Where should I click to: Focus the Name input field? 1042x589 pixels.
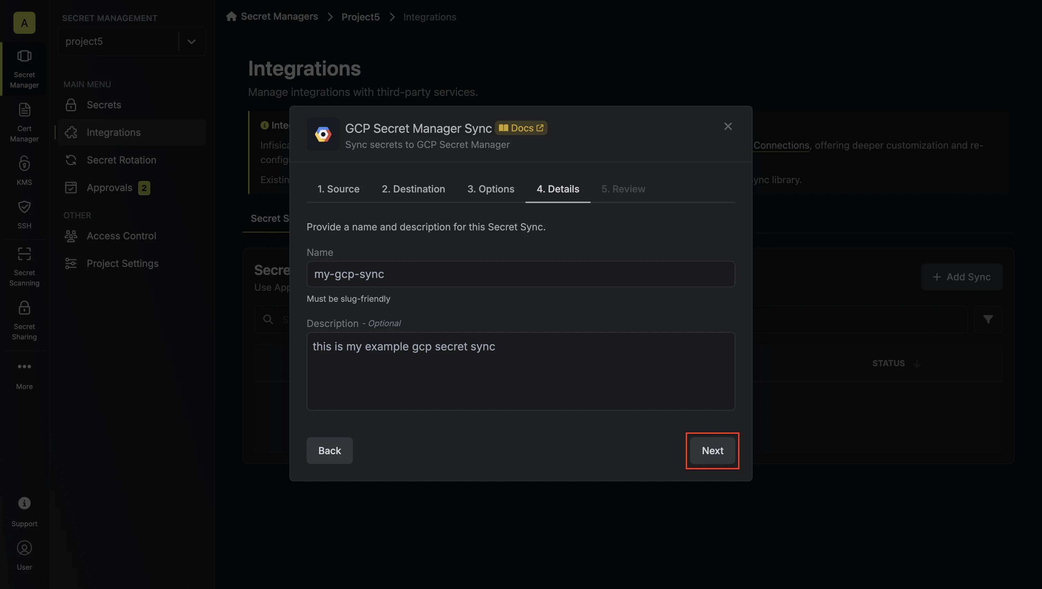521,274
